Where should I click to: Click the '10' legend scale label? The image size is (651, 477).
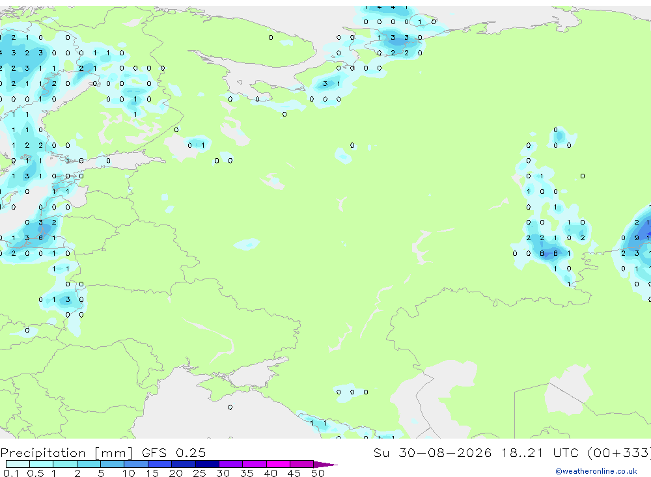click(129, 473)
